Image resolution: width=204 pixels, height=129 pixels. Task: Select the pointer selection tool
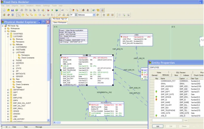19,15
